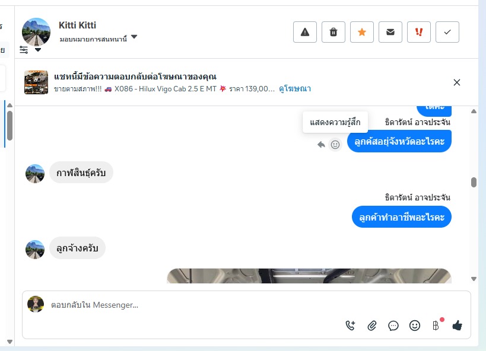Toggle the orange follow-up star
The width and height of the screenshot is (486, 351).
coord(362,32)
